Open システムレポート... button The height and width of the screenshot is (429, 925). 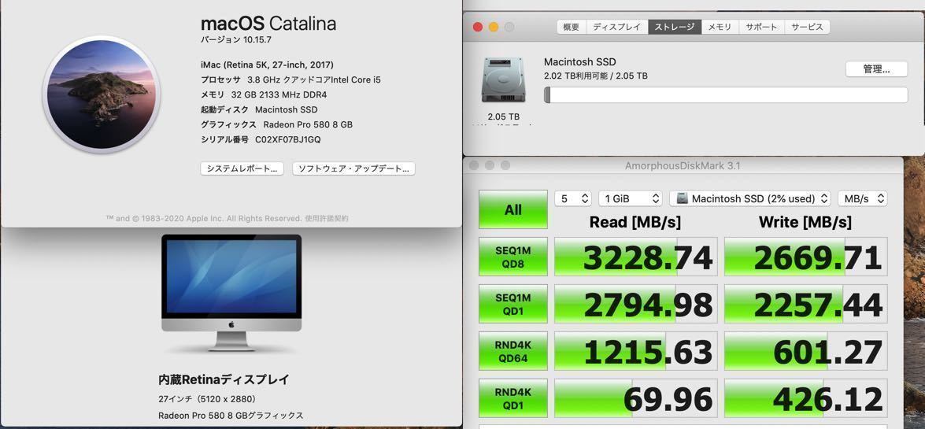click(x=242, y=168)
